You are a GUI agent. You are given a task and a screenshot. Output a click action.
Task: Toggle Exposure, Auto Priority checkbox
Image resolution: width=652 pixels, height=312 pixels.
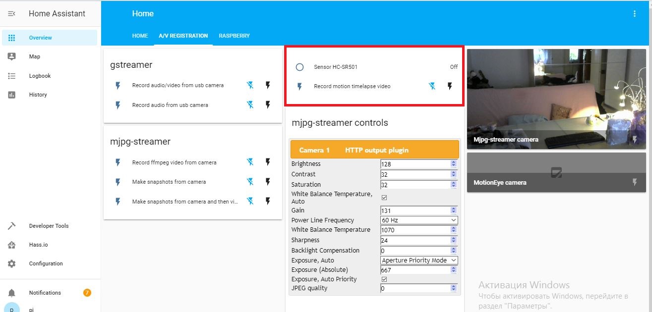[x=384, y=279]
